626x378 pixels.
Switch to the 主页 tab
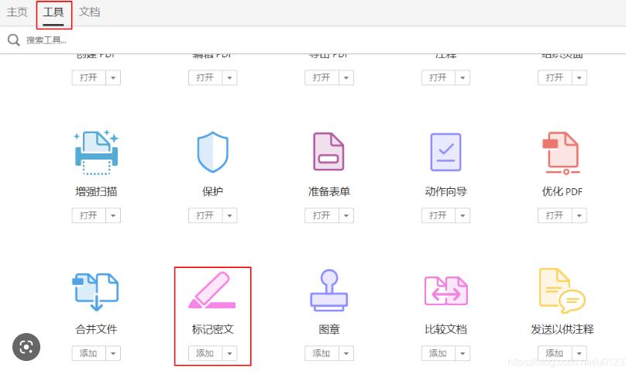pyautogui.click(x=17, y=12)
